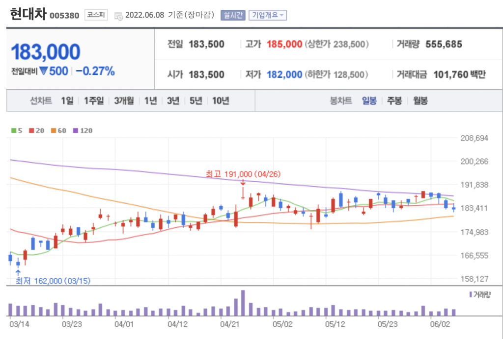The width and height of the screenshot is (503, 339).
Task: Click the KOSPI market badge
Action: click(96, 15)
